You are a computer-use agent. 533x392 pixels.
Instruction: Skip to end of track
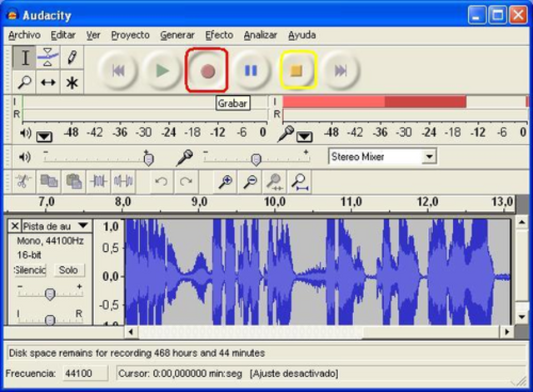341,71
